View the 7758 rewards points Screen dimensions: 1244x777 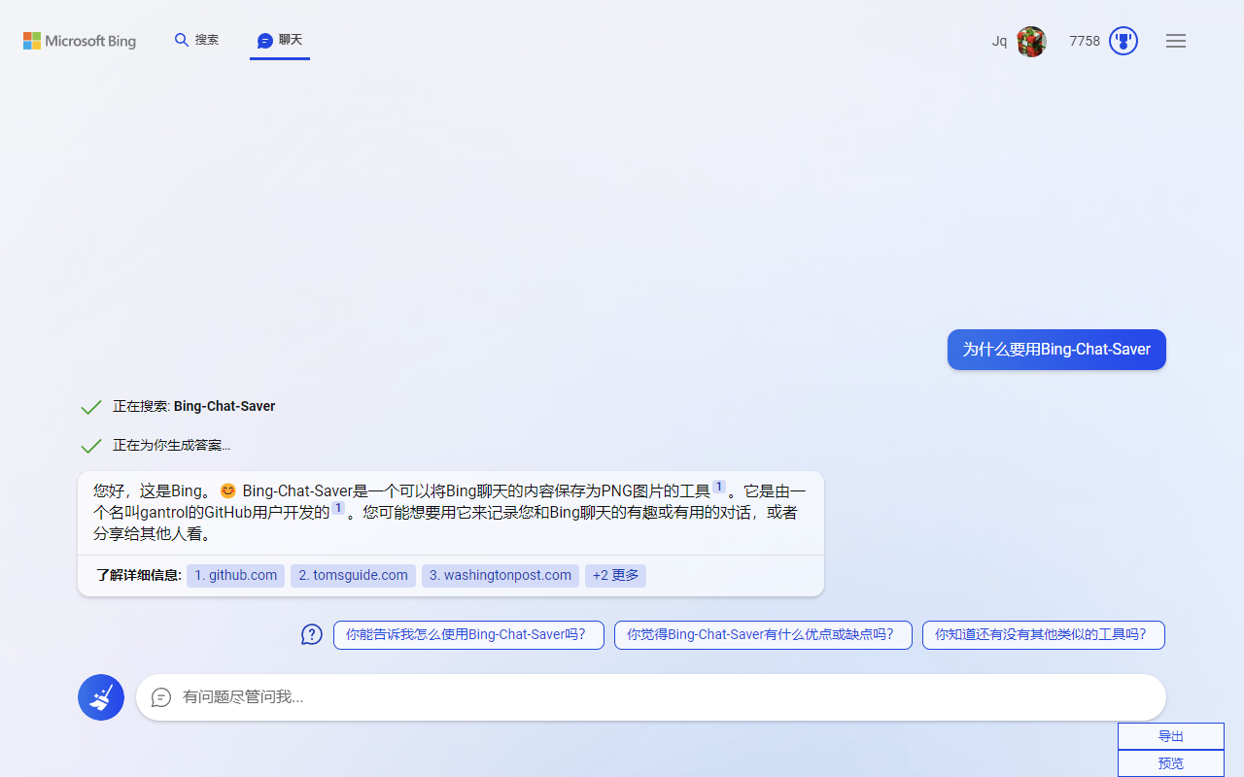(x=1085, y=41)
